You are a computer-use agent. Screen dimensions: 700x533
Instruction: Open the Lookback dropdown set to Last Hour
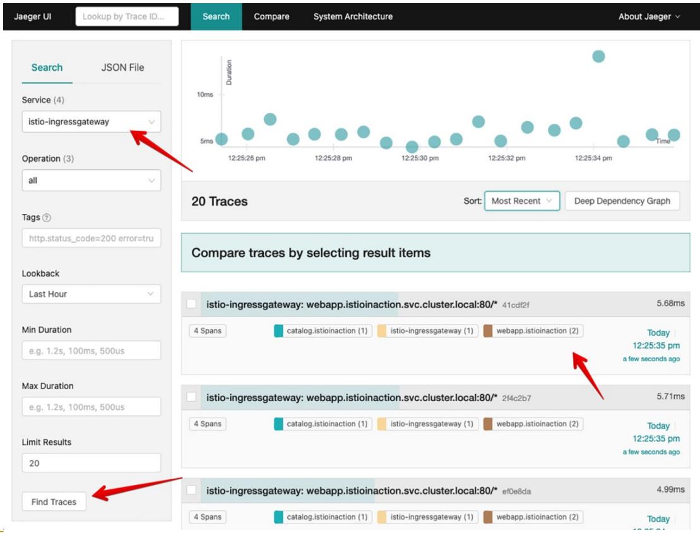click(x=91, y=294)
